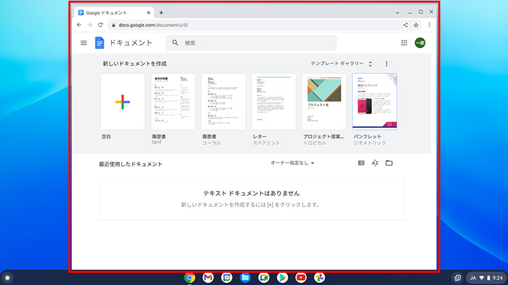Image resolution: width=508 pixels, height=285 pixels.
Task: Open the file picker folder icon
Action: tap(389, 163)
